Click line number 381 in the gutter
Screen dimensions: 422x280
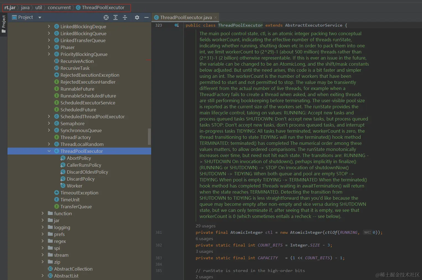(159, 232)
